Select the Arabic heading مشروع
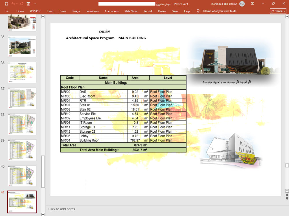 coord(104,31)
